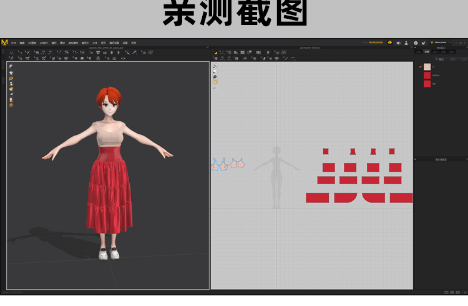Open the 文件 (File) menu
This screenshot has width=468, height=306.
(13, 42)
